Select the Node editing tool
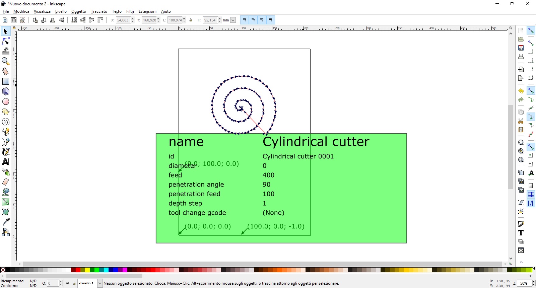Image resolution: width=536 pixels, height=288 pixels. (5, 41)
